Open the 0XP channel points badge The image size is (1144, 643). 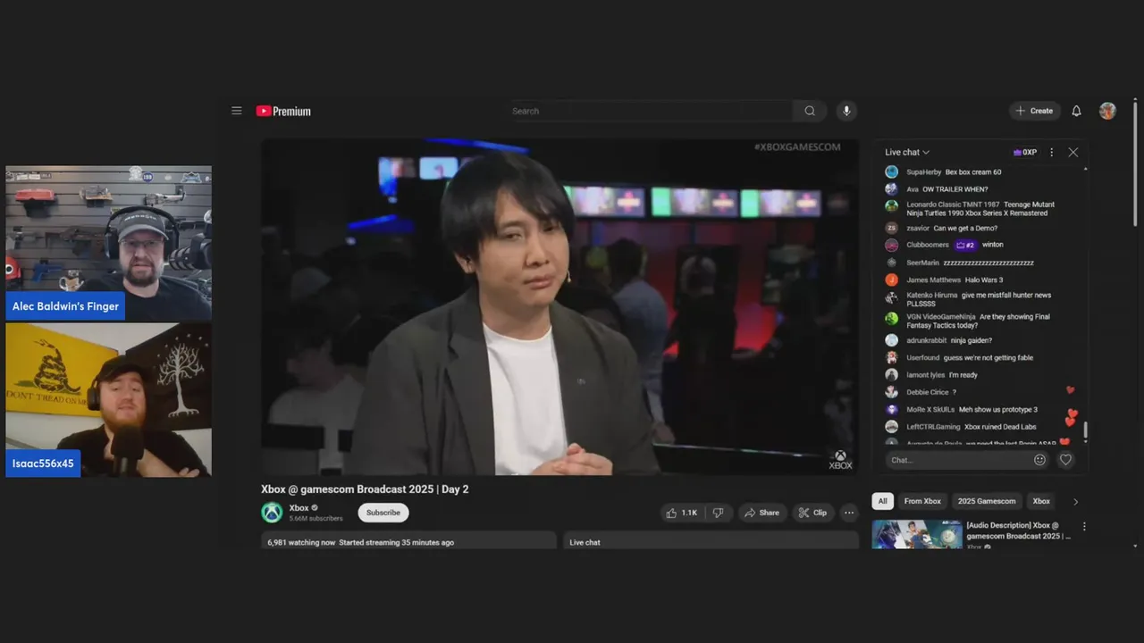pyautogui.click(x=1025, y=152)
